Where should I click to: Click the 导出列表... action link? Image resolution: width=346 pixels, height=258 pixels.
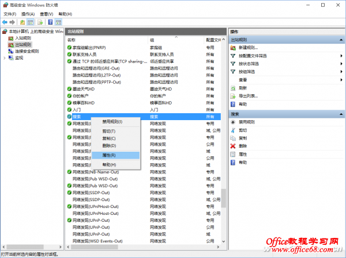pyautogui.click(x=248, y=96)
